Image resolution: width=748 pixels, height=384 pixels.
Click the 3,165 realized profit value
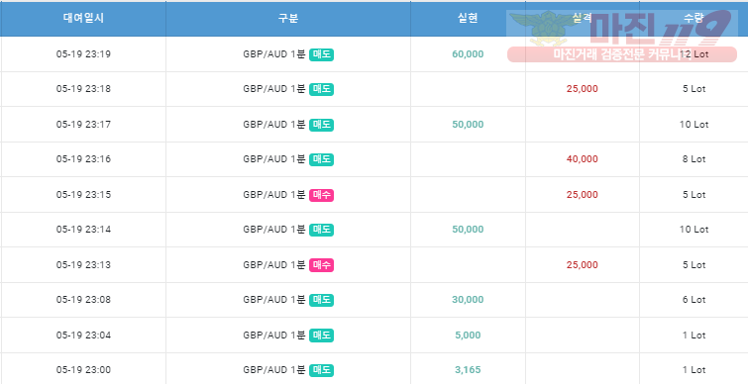coord(468,370)
